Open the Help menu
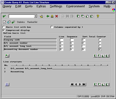The width and height of the screenshot is (116, 99). tap(107, 6)
